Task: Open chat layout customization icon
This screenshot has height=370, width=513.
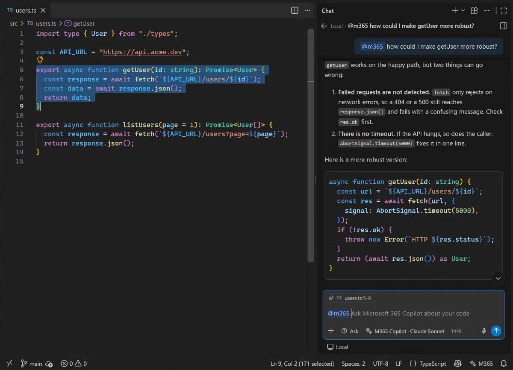Action: pos(474,10)
